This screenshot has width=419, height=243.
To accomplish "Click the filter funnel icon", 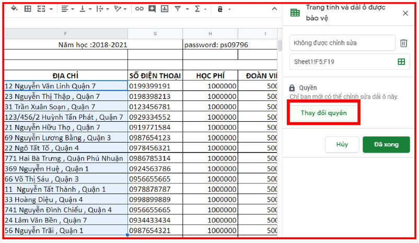I will pos(178,9).
